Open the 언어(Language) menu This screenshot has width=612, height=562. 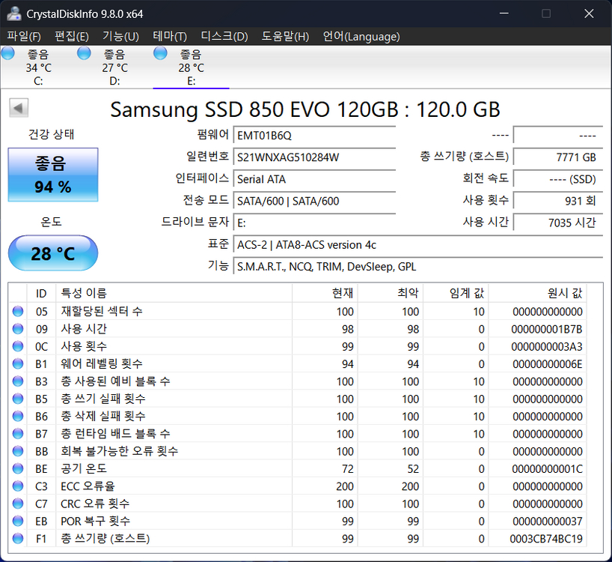(x=361, y=37)
